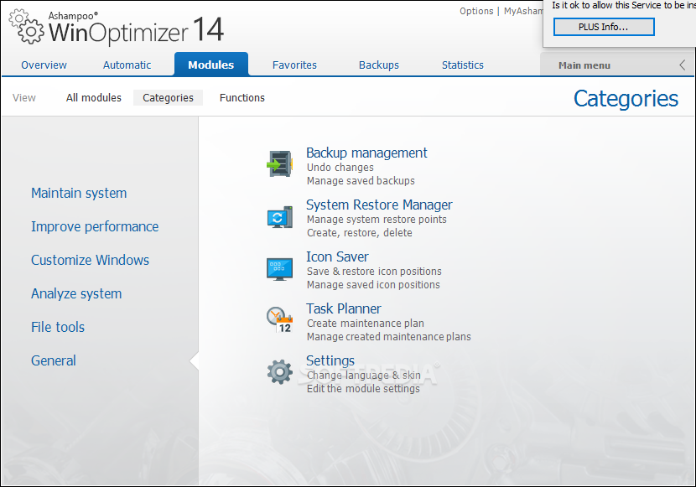Open System Restore Manager module
696x487 pixels.
click(x=379, y=205)
